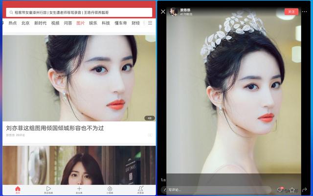The image size is (313, 196).
Task: Share the photo via arrow icon
Action: (304, 190)
